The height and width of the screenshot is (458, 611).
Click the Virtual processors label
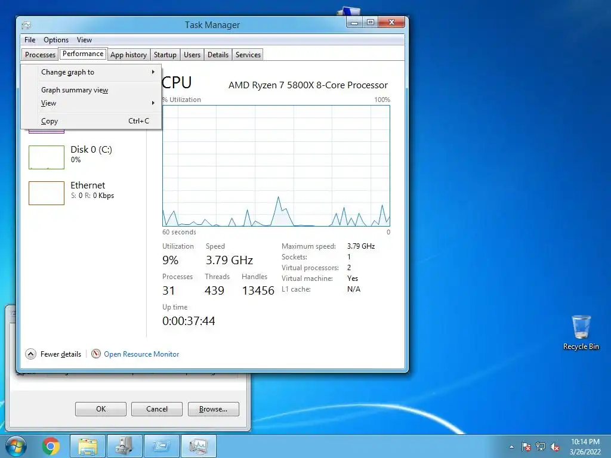(310, 268)
